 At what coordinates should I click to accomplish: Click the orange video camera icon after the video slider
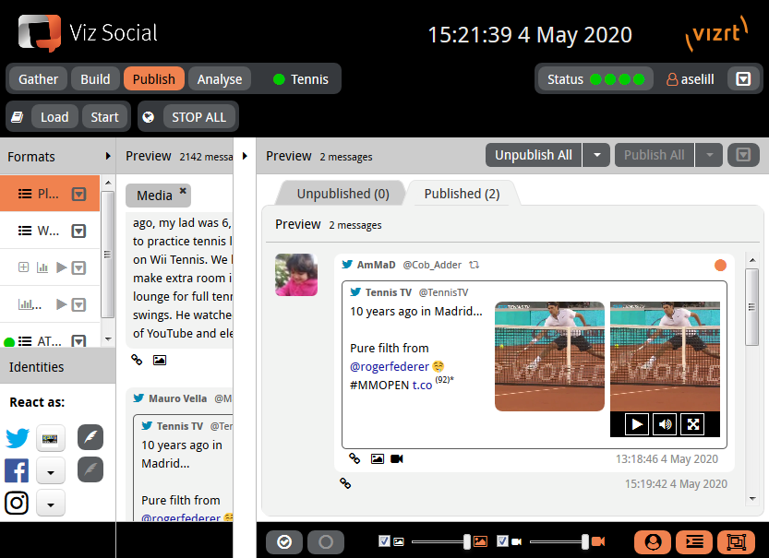point(598,541)
